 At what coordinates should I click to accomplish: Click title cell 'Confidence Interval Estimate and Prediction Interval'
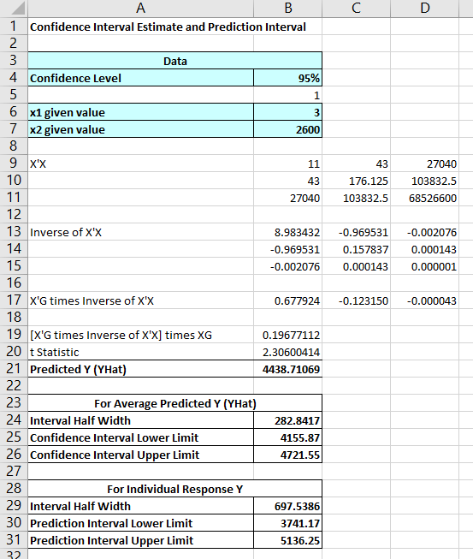tap(168, 27)
